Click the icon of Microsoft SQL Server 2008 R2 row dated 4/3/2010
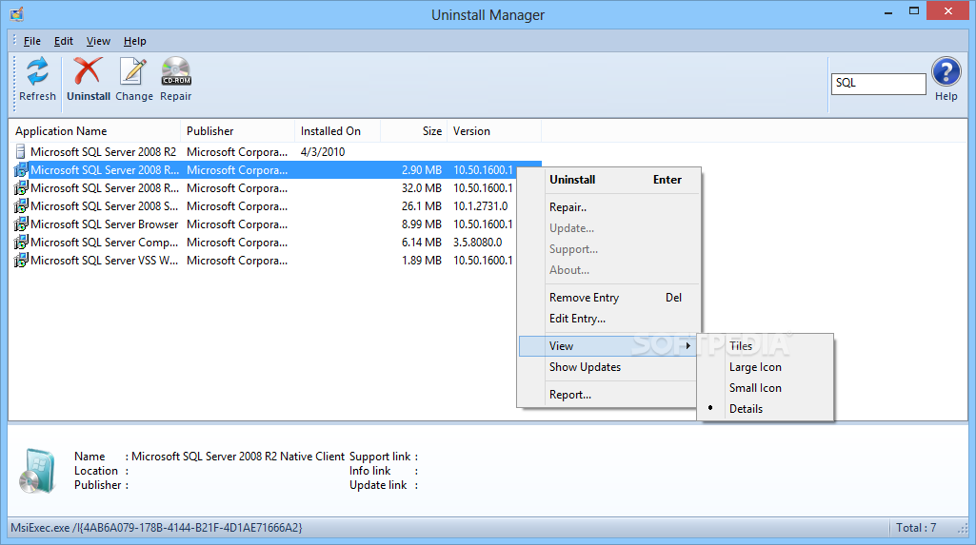 pos(21,151)
